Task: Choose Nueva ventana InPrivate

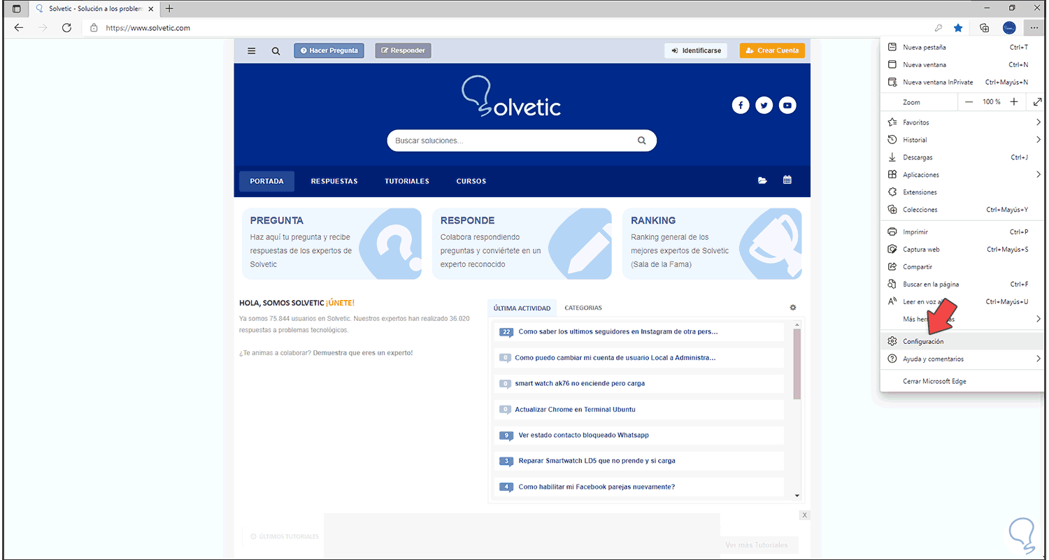Action: pos(962,82)
